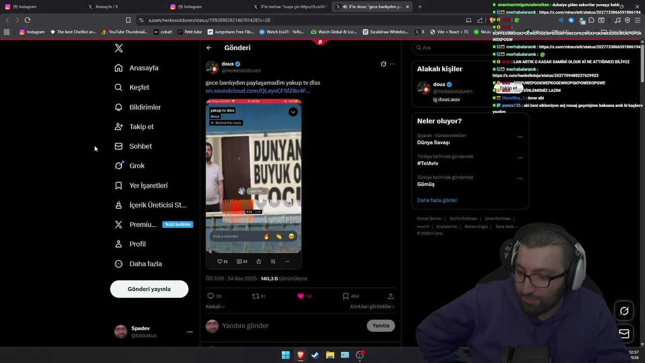Open Brave in taskbar
The height and width of the screenshot is (363, 645).
tap(300, 355)
